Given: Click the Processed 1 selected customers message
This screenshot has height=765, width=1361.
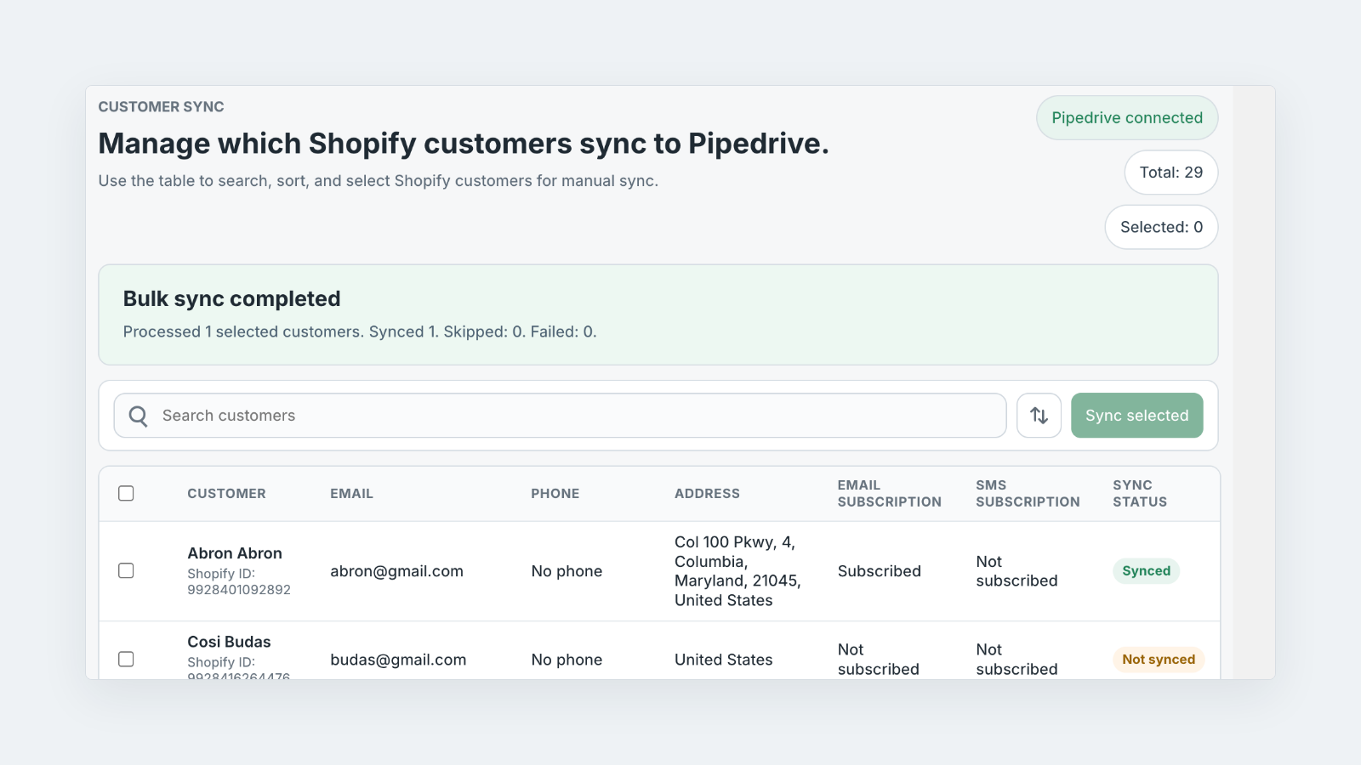Looking at the screenshot, I should [x=360, y=331].
